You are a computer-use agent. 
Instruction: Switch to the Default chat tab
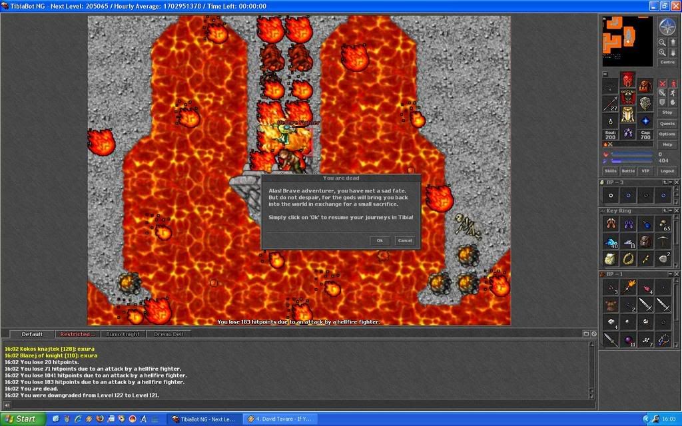tap(32, 334)
